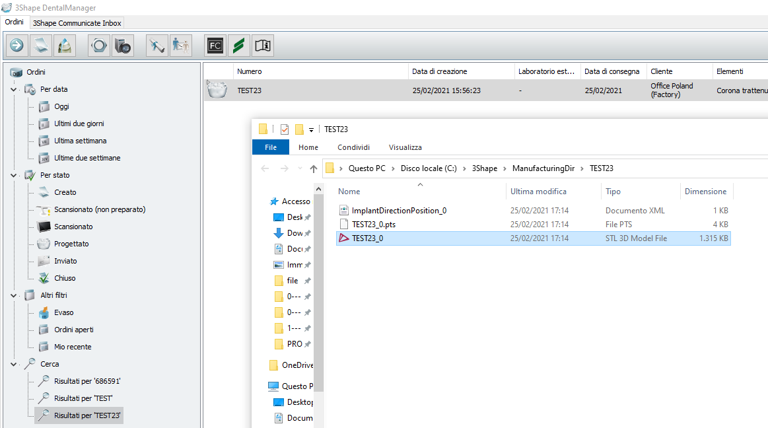Sort files by Ultima modifica column

point(553,192)
